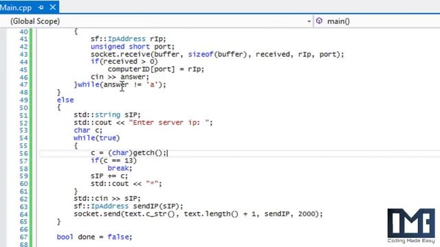Click the socket.receive call on line 43
This screenshot has height=247, width=440.
coord(217,54)
